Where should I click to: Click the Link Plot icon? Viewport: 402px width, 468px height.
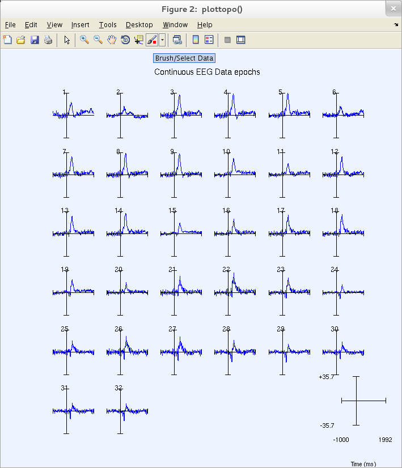click(177, 40)
